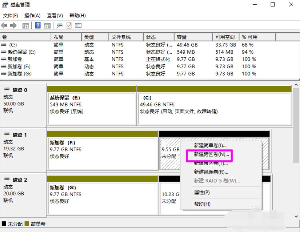The height and width of the screenshot is (232, 300).
Task: Open the 查看(V) menu
Action: pyautogui.click(x=55, y=15)
